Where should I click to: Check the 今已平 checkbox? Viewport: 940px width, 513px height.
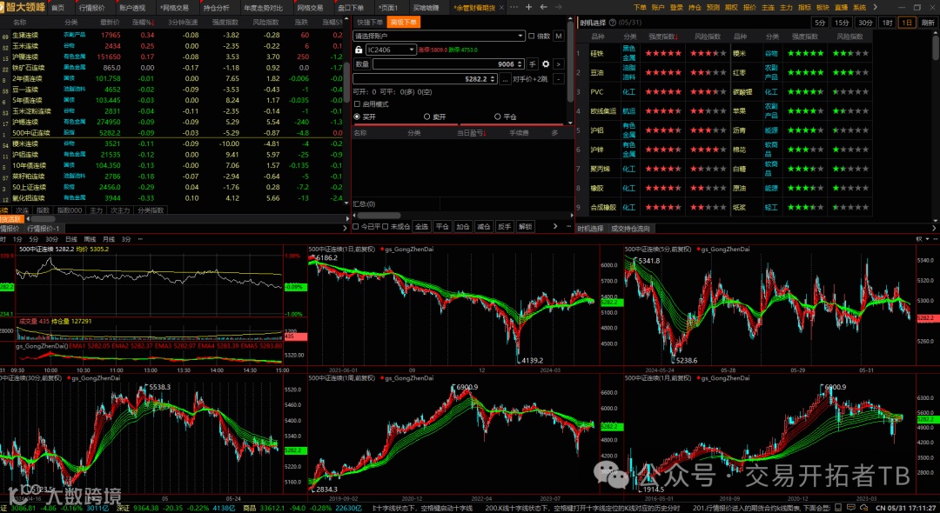pos(355,226)
